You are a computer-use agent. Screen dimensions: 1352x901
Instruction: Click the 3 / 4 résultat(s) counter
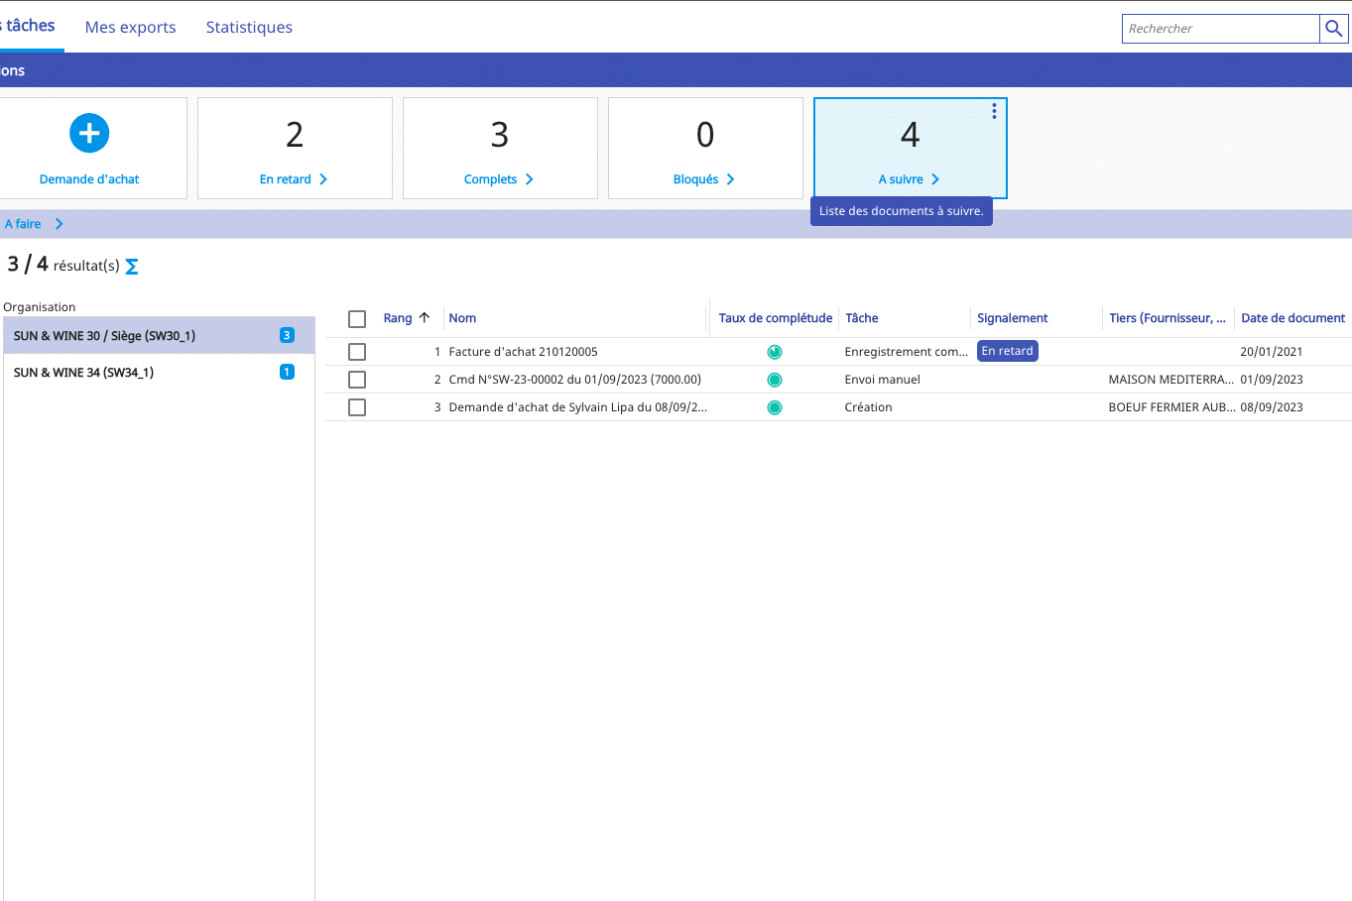tap(63, 265)
